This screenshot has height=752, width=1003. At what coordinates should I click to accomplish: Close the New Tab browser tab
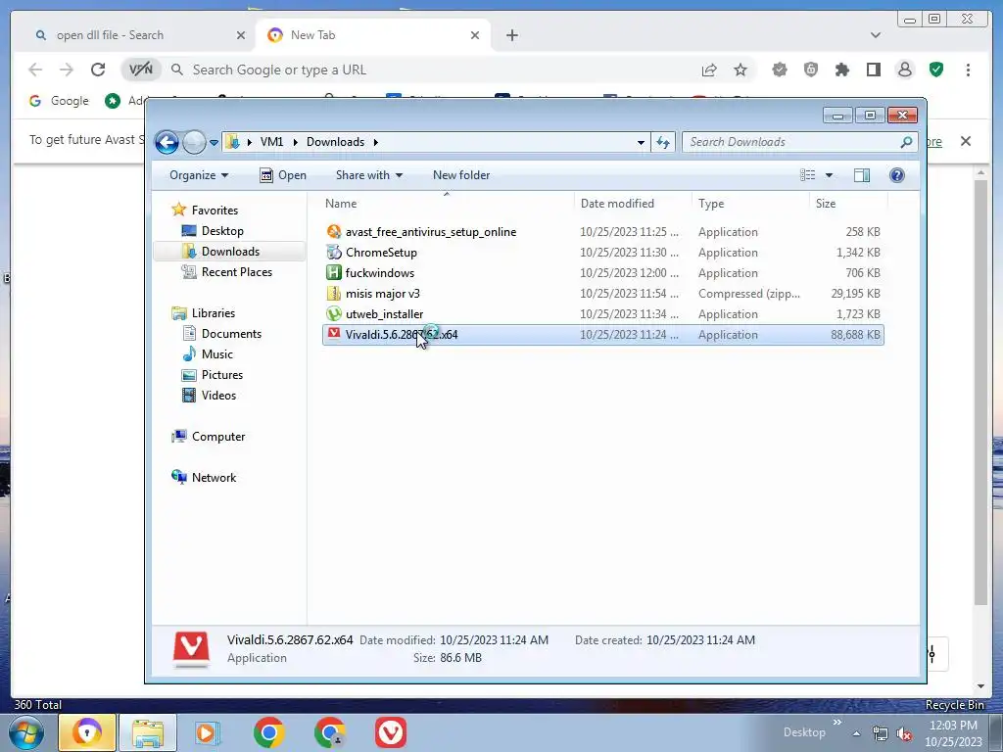pyautogui.click(x=475, y=35)
